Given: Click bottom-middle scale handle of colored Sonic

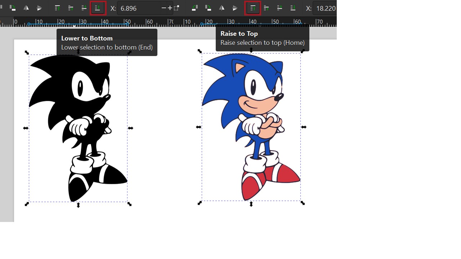Looking at the screenshot, I should tap(251, 204).
